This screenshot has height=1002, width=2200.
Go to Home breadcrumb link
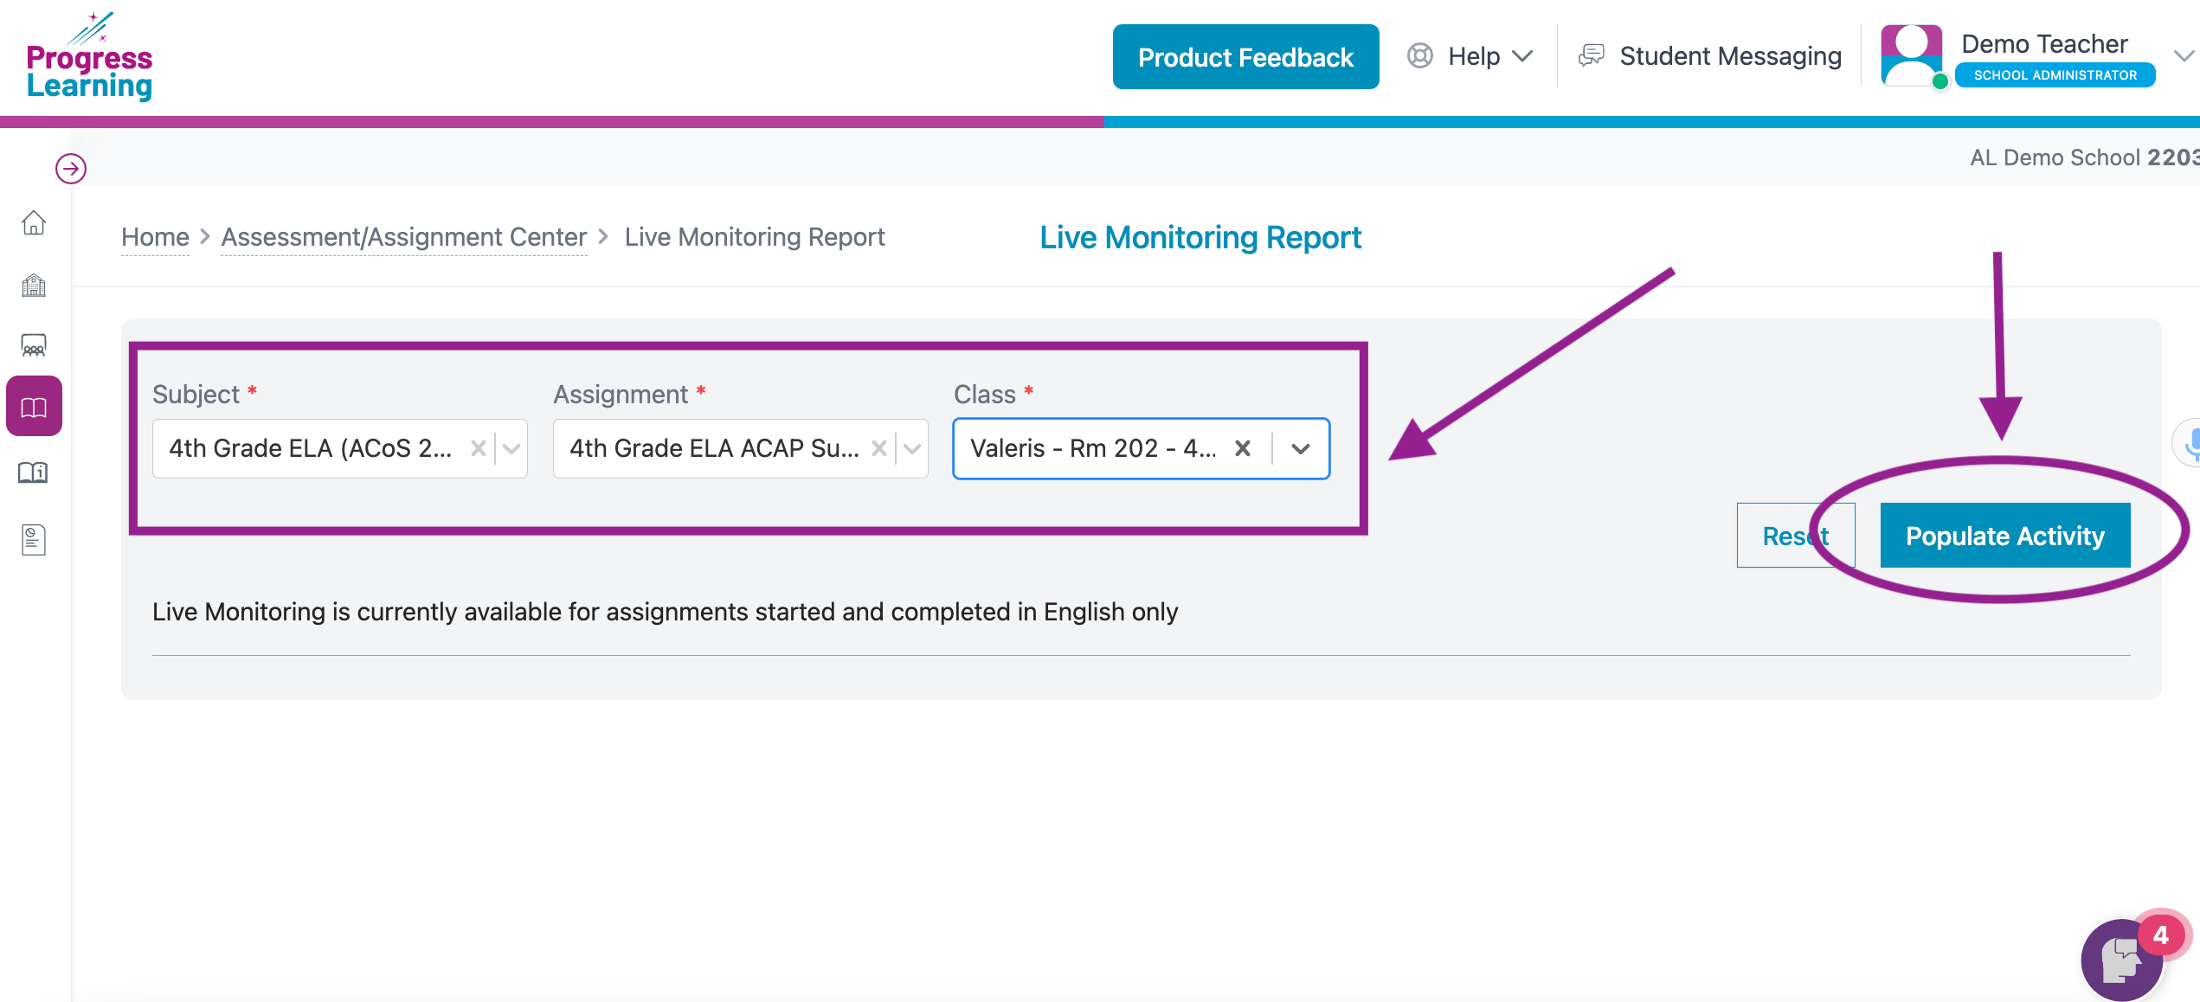click(155, 237)
